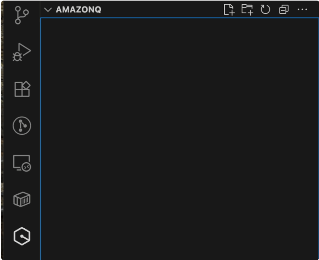Open the ellipsis more actions menu
This screenshot has width=319, height=260.
click(x=302, y=10)
